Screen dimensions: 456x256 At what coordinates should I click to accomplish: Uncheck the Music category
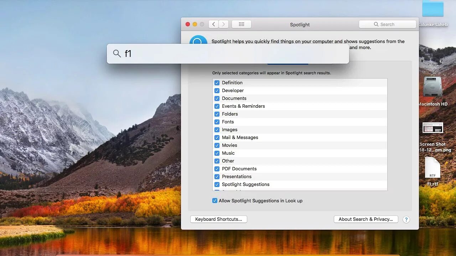click(217, 153)
